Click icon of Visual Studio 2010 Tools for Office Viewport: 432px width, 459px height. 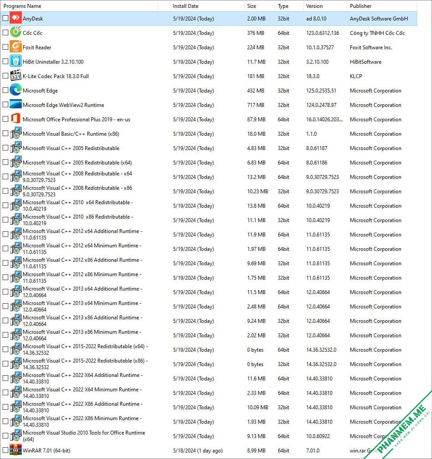pos(16,435)
